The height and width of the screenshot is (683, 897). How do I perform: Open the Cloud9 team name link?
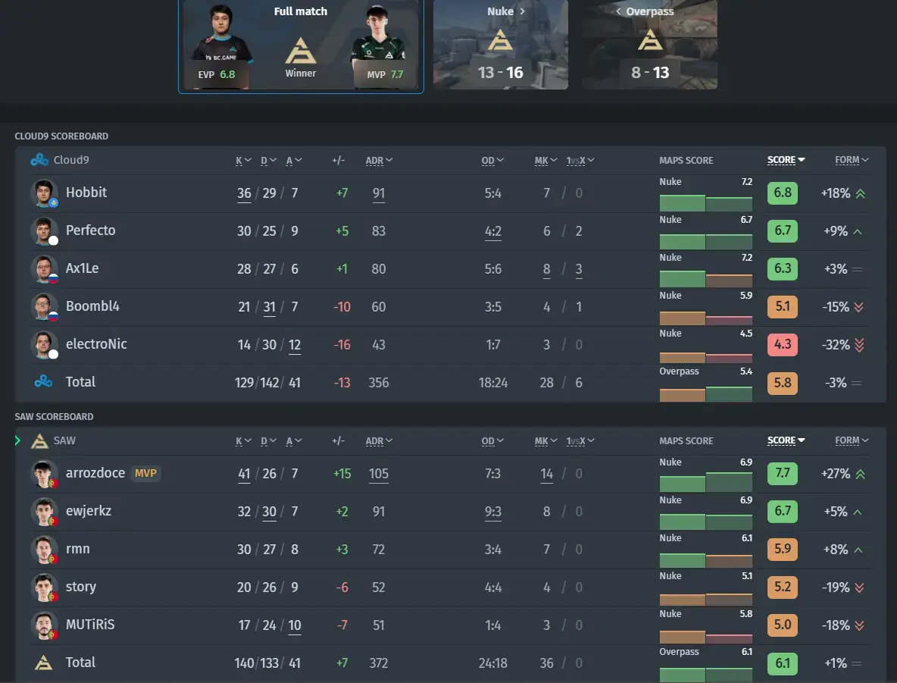point(71,160)
